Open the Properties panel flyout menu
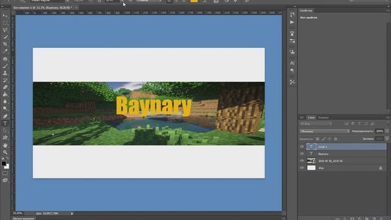 coord(388,10)
